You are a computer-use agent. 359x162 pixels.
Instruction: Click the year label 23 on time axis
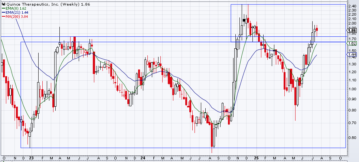tap(31, 158)
